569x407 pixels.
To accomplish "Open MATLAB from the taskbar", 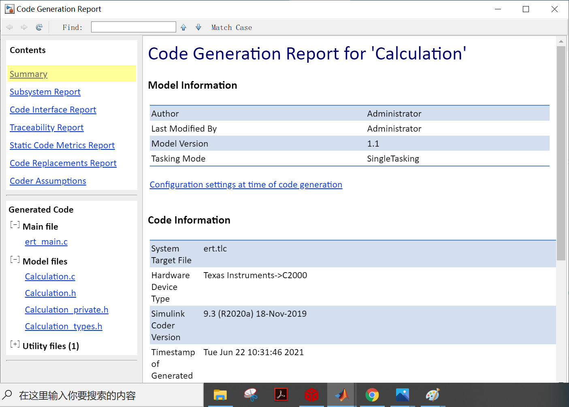I will pyautogui.click(x=341, y=395).
